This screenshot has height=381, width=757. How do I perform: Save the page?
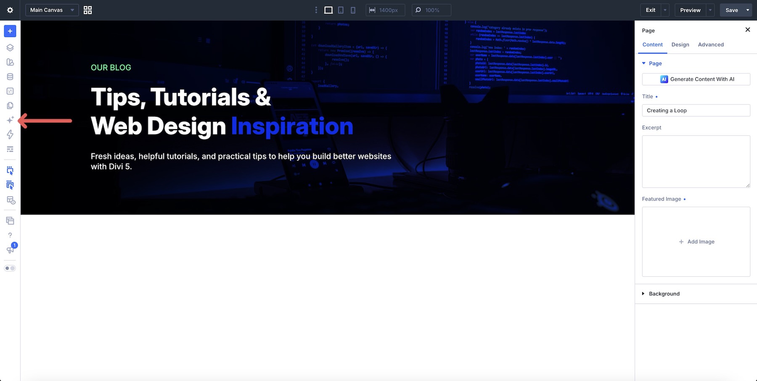[732, 10]
